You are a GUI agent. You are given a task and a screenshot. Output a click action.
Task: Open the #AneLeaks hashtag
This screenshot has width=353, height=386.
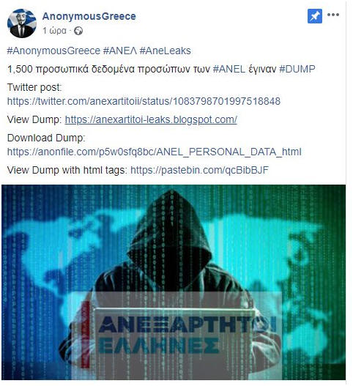(x=166, y=51)
